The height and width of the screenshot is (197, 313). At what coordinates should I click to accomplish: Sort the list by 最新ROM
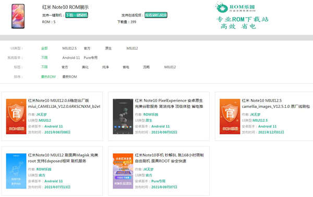pyautogui.click(x=70, y=77)
